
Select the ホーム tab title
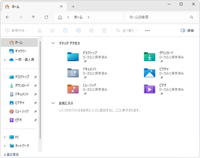click(16, 6)
